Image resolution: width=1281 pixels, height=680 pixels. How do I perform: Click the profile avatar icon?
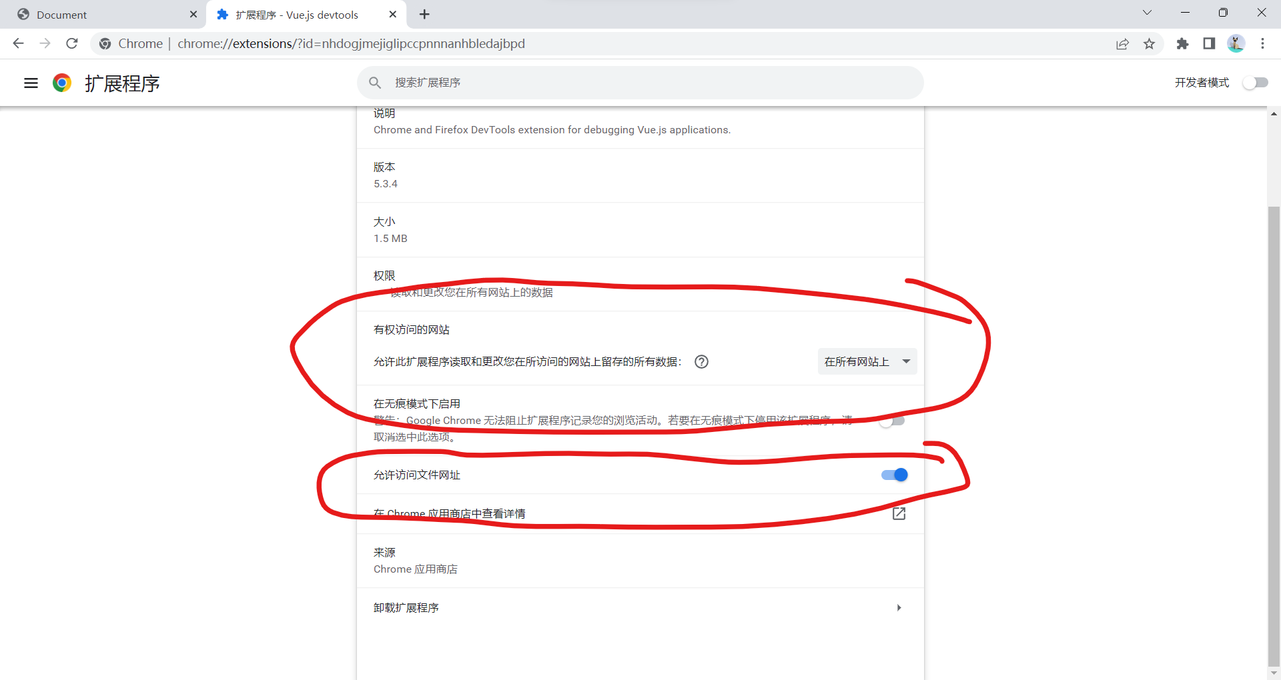[1237, 43]
